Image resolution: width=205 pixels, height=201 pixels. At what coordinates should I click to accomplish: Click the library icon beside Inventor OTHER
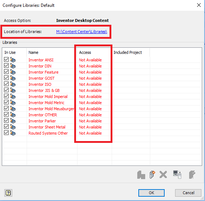13,114
